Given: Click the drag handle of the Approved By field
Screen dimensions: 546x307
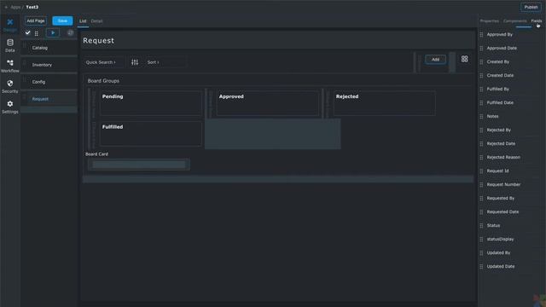Looking at the screenshot, I should [481, 35].
